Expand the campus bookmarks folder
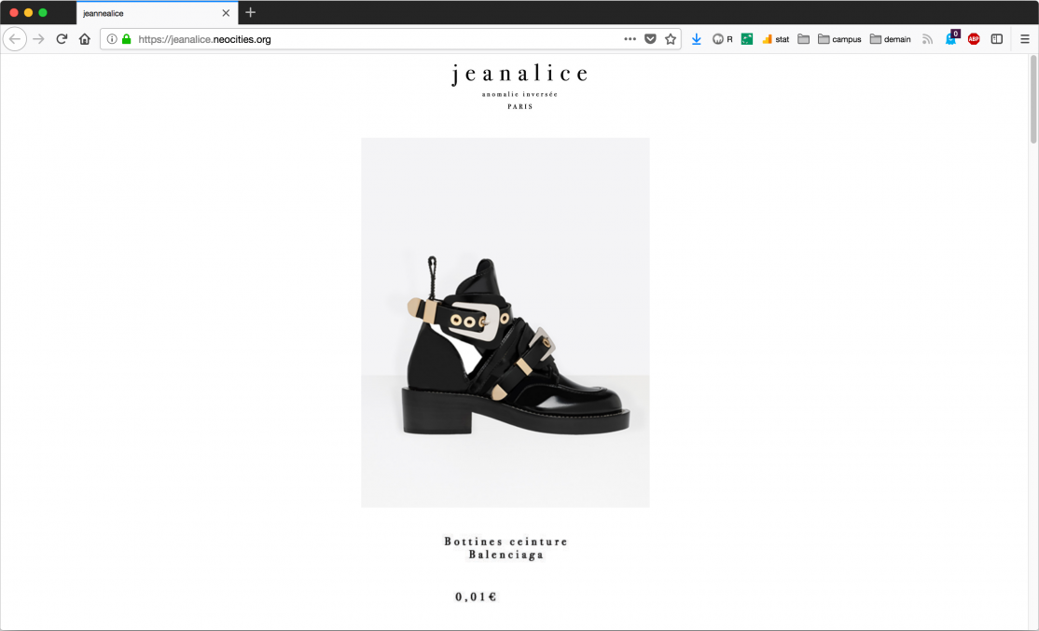 [x=839, y=39]
